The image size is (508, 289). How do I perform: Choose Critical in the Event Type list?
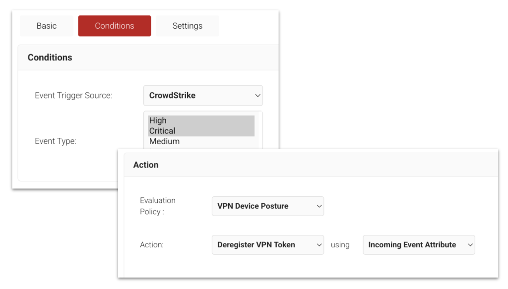click(x=162, y=131)
